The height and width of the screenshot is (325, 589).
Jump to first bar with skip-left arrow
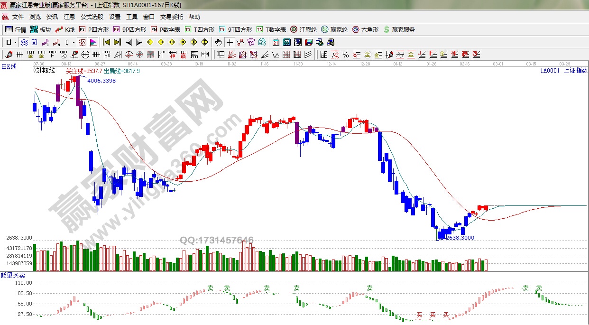point(106,42)
